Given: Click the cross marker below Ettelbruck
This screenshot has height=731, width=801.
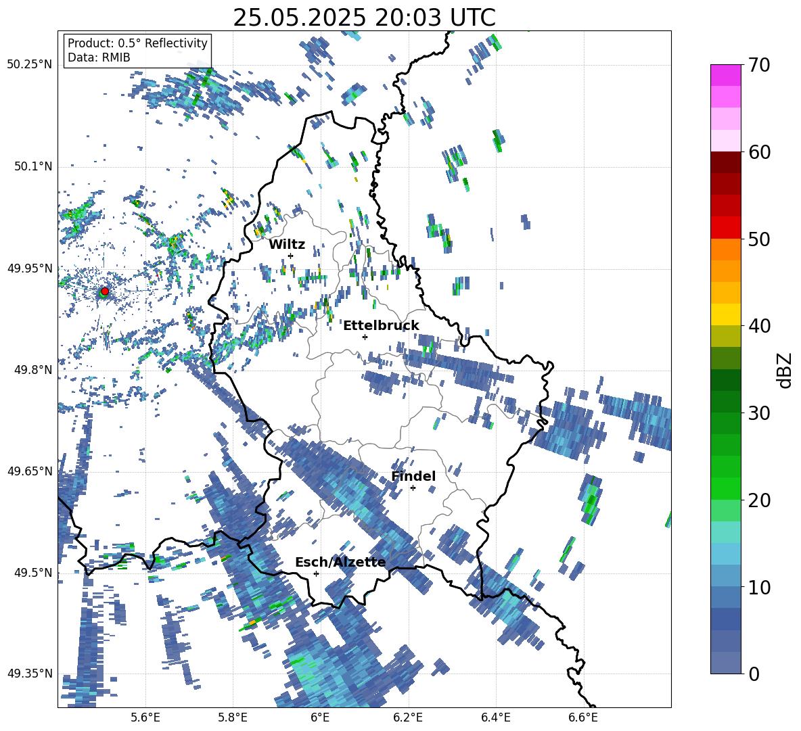Looking at the screenshot, I should click(365, 337).
